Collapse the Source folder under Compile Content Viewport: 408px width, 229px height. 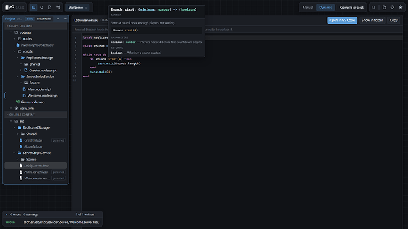tap(18, 159)
